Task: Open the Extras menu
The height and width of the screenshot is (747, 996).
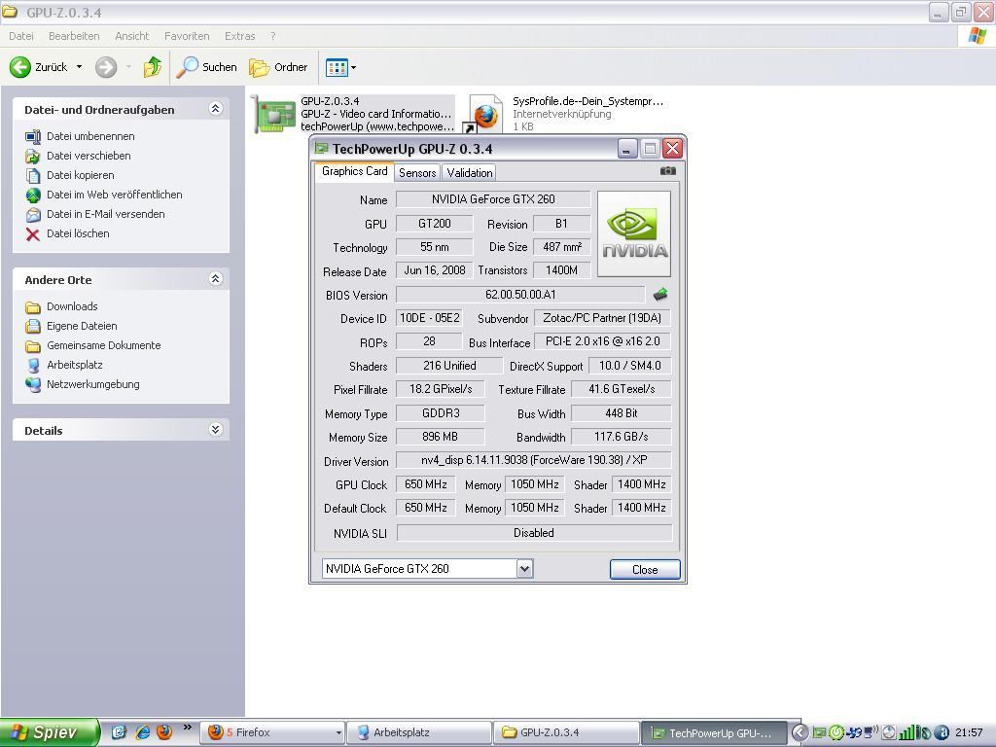Action: 239,36
